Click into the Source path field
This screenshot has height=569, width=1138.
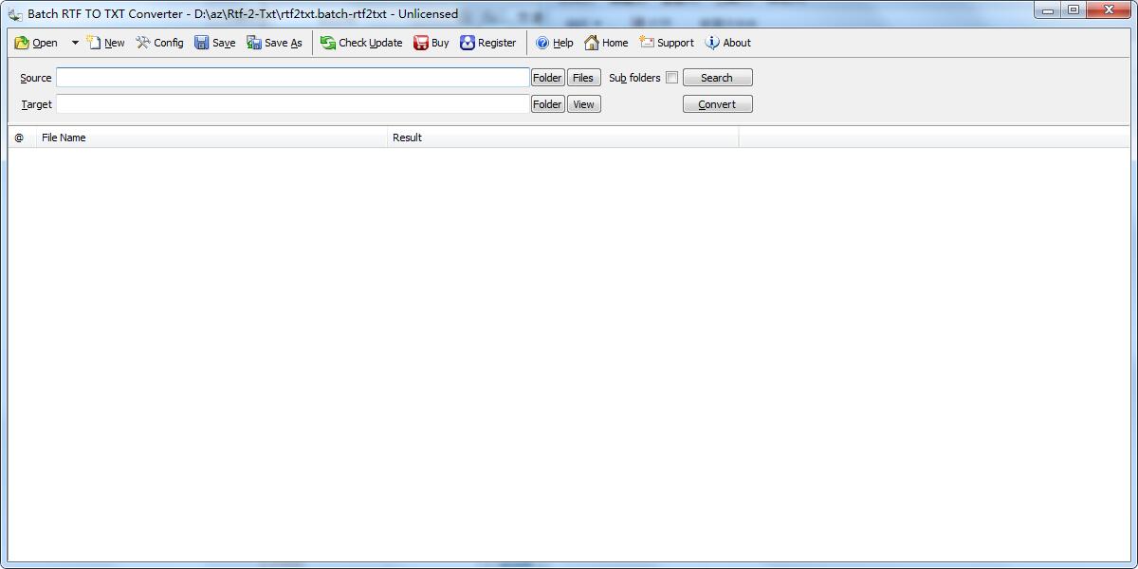coord(292,78)
